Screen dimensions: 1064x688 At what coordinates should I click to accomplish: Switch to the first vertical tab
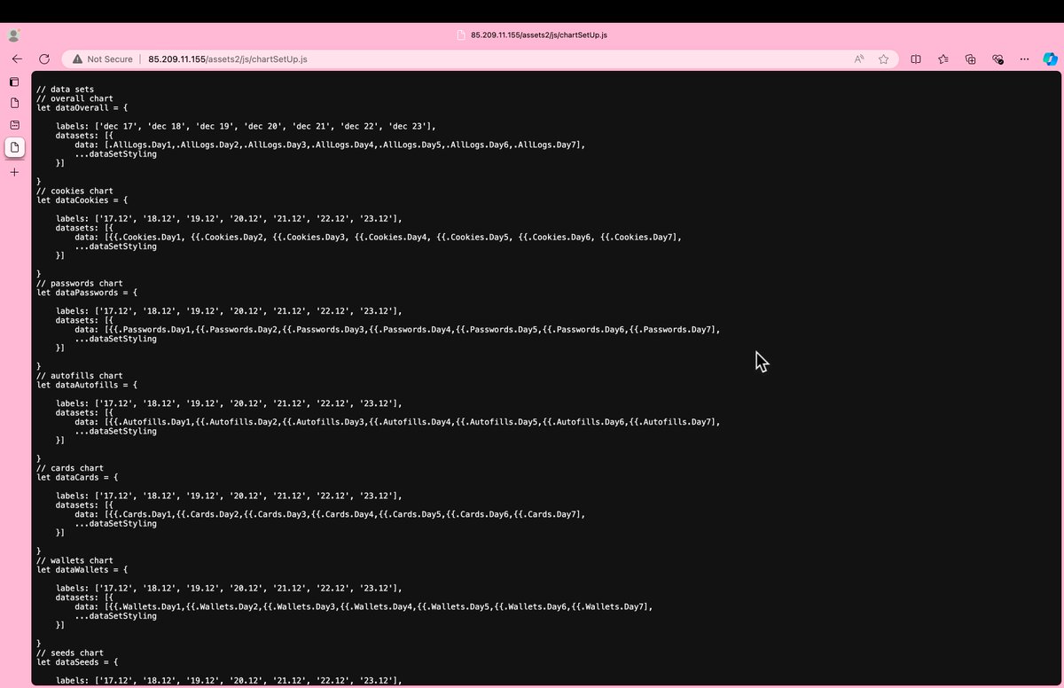pyautogui.click(x=14, y=103)
